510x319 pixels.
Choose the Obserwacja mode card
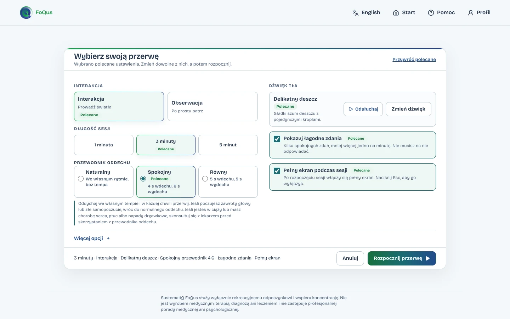(212, 106)
